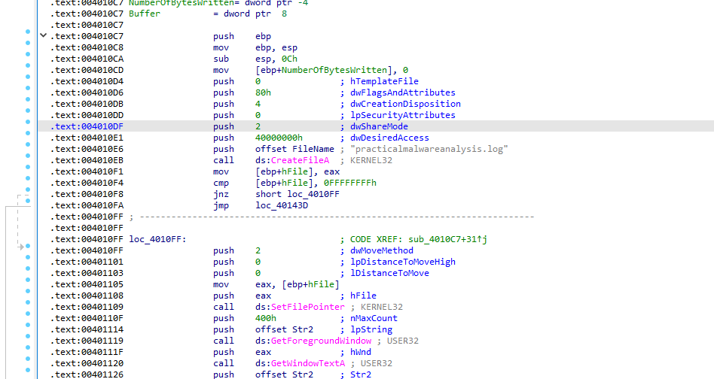Click the lpDistanceToMoveHigh comment

(402, 262)
